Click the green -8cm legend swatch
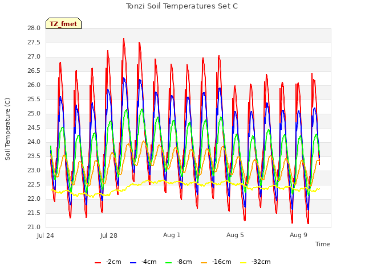365x273 pixels. [x=169, y=262]
